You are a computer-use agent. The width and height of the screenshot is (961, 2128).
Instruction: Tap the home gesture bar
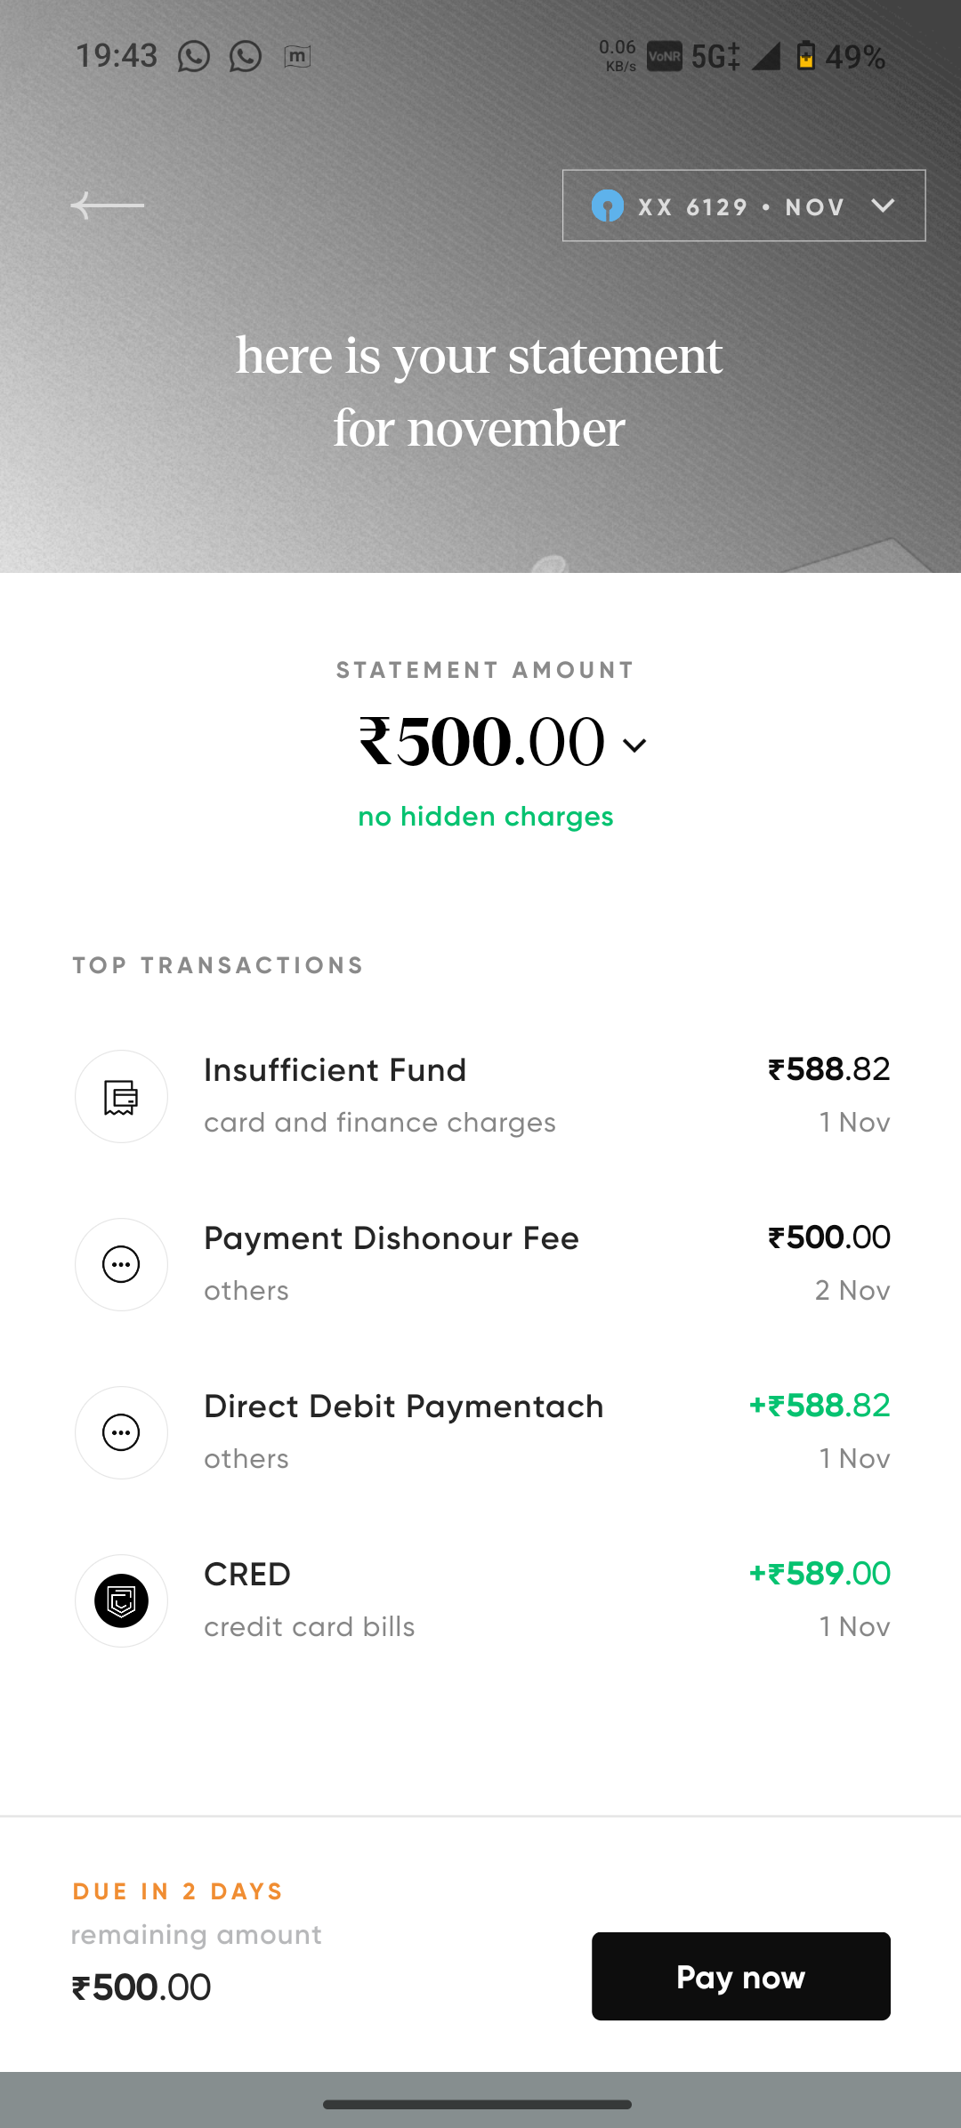[478, 2105]
